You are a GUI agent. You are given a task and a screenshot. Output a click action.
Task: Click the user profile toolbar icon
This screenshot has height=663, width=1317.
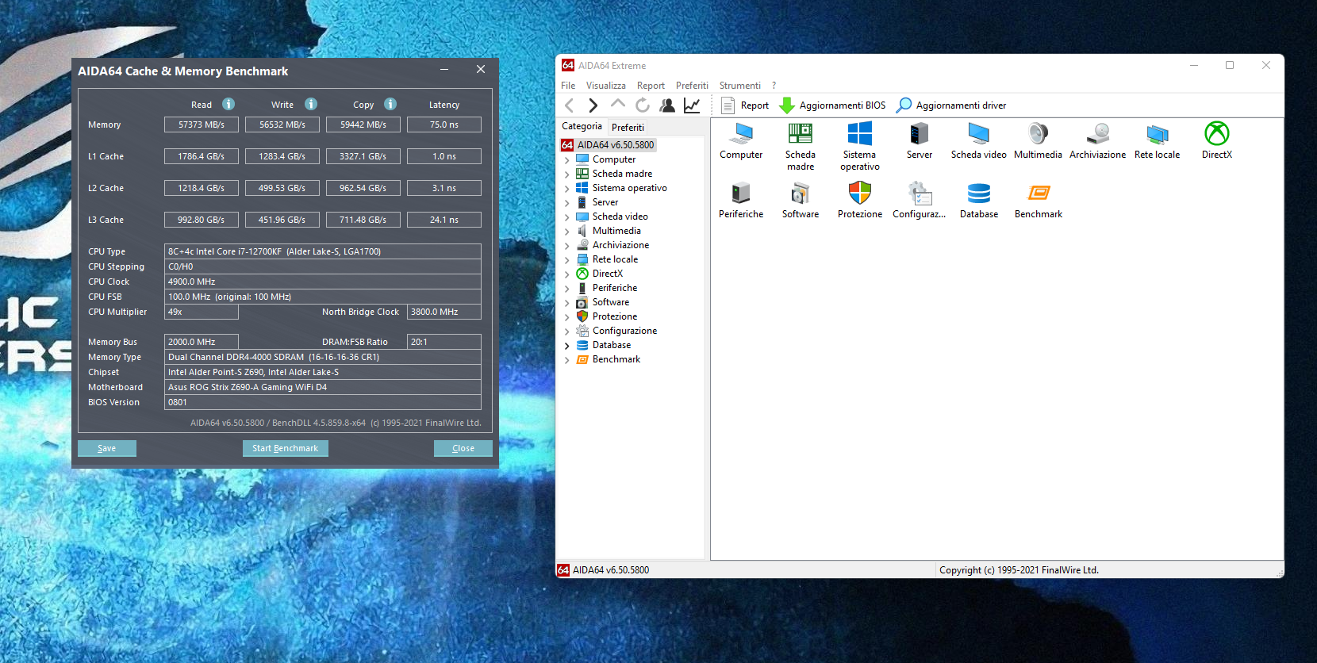tap(667, 105)
